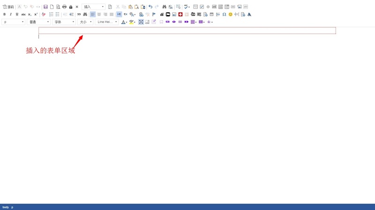
Task: Click inside the inserted form area box
Action: (187, 30)
